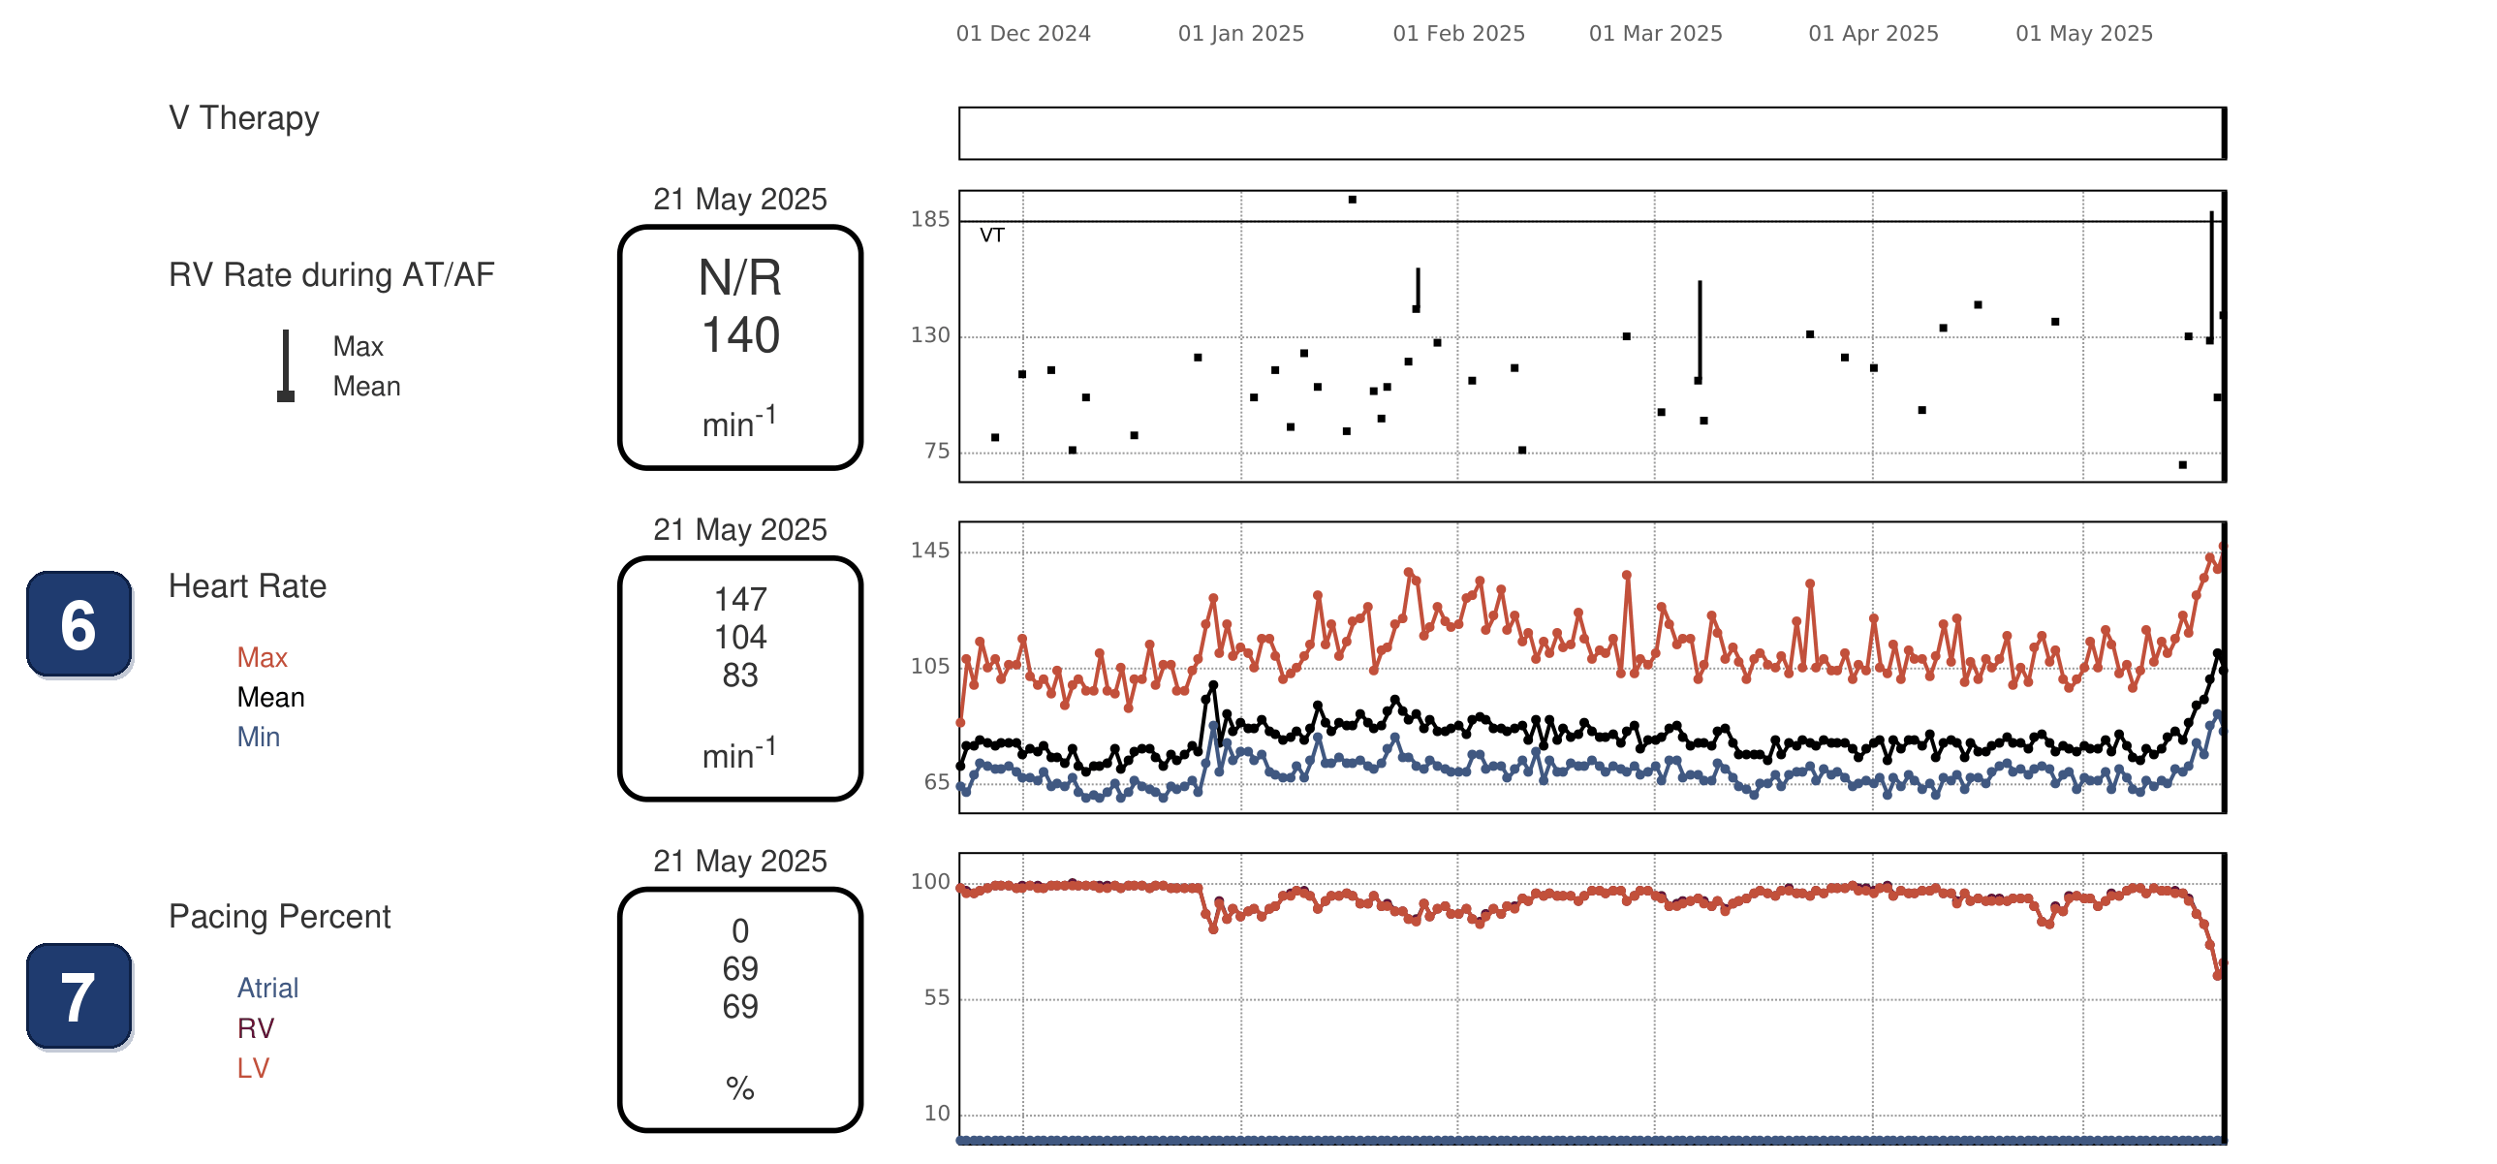Viewport: 2497px width, 1164px height.
Task: Click the 21 May 2025 date above the pacing percent box
Action: point(739,861)
